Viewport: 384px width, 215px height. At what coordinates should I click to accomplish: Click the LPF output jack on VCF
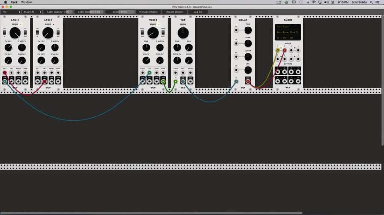point(183,81)
